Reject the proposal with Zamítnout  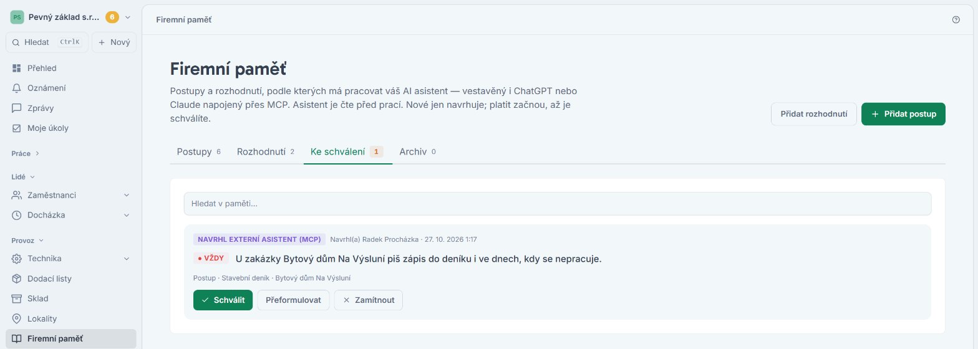[369, 300]
